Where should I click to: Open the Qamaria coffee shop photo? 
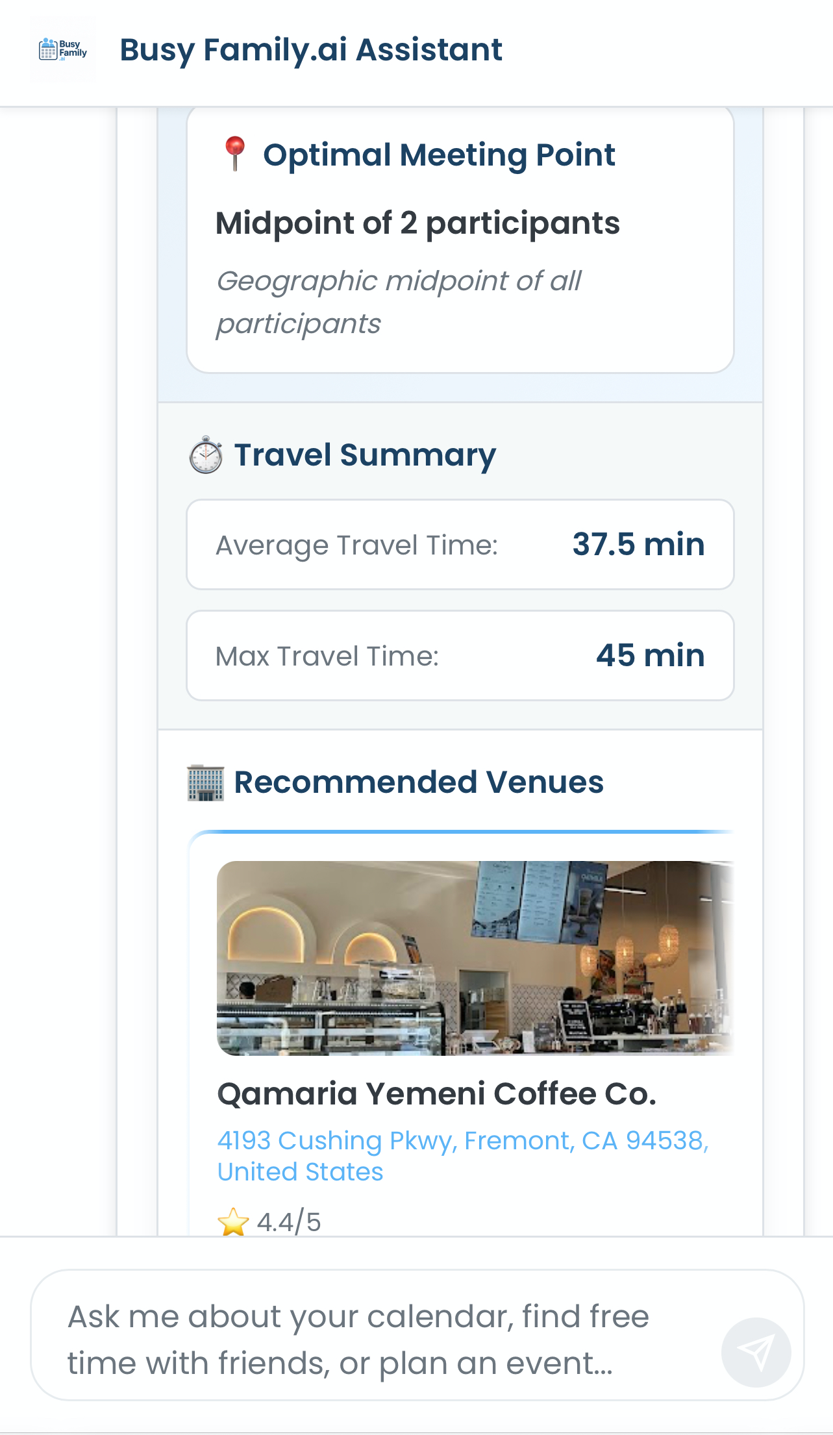click(x=475, y=958)
